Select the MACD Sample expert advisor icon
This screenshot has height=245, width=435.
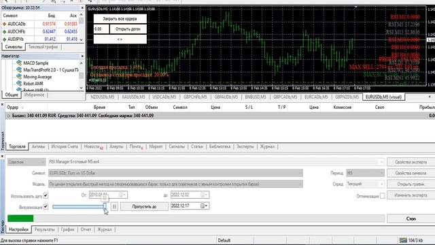click(19, 63)
